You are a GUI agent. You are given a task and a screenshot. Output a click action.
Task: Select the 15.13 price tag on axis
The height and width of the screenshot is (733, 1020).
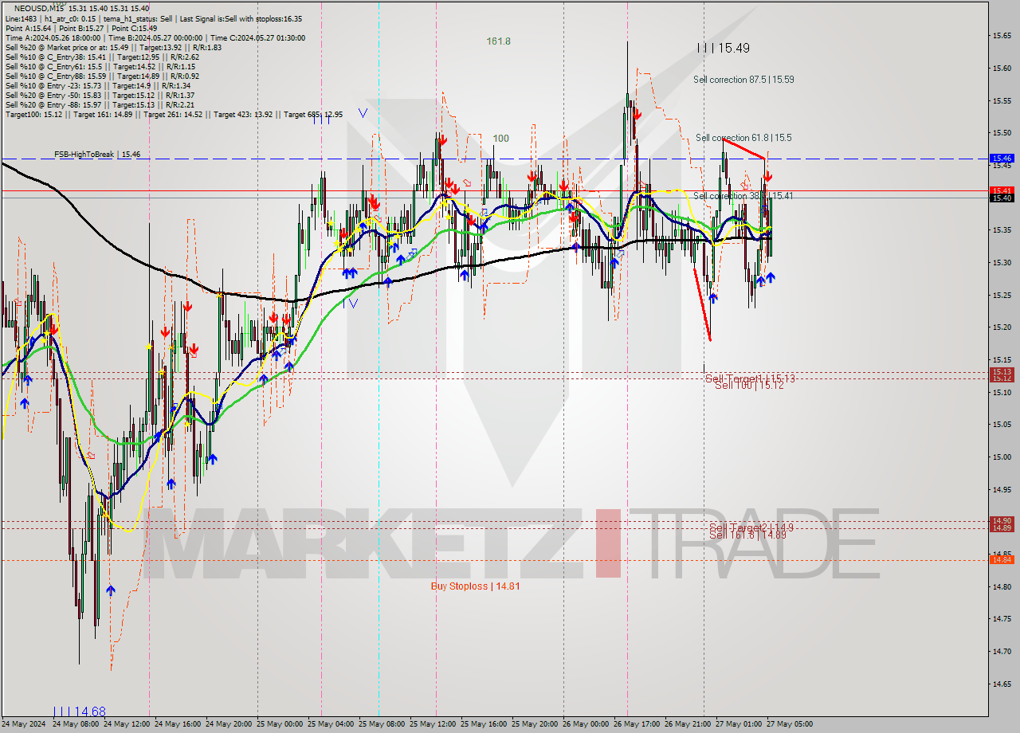click(x=1001, y=371)
